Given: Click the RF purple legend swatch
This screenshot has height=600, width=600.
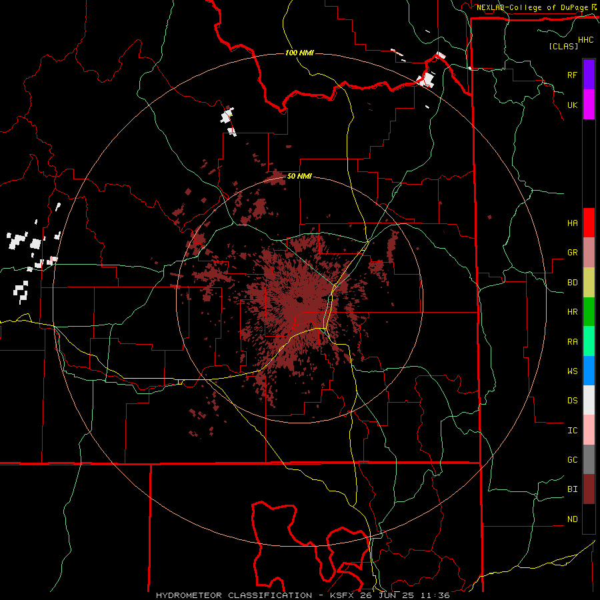Looking at the screenshot, I should (589, 75).
